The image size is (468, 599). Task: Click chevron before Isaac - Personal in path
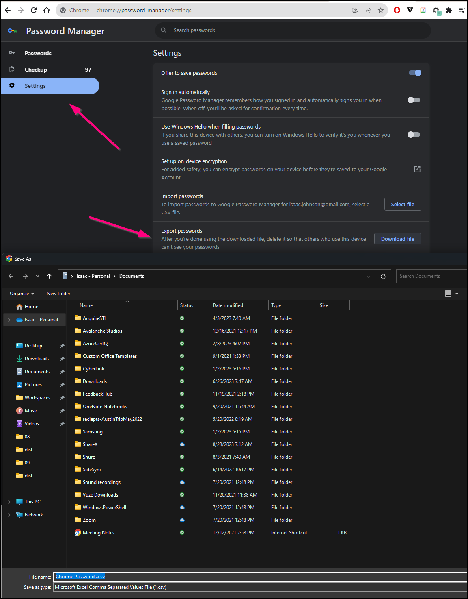point(72,276)
